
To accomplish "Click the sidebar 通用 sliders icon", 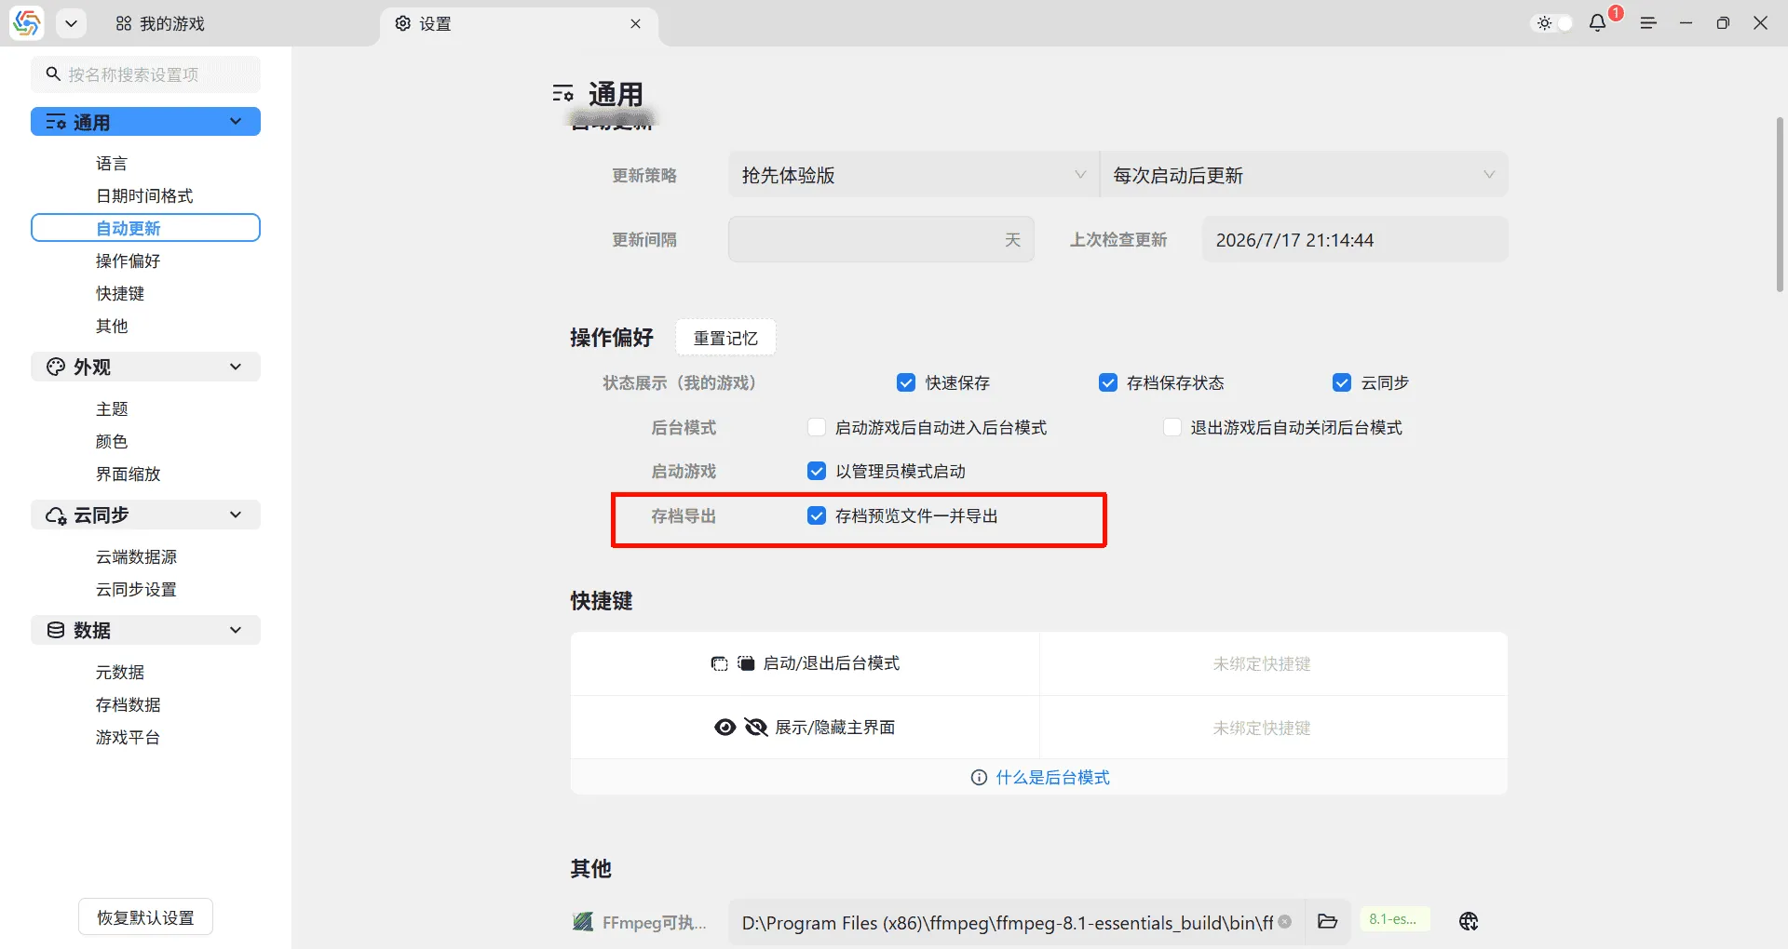I will 56,122.
